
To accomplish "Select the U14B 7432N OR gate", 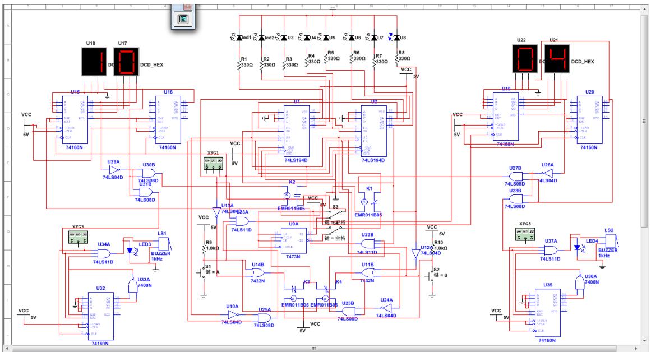I will [258, 273].
